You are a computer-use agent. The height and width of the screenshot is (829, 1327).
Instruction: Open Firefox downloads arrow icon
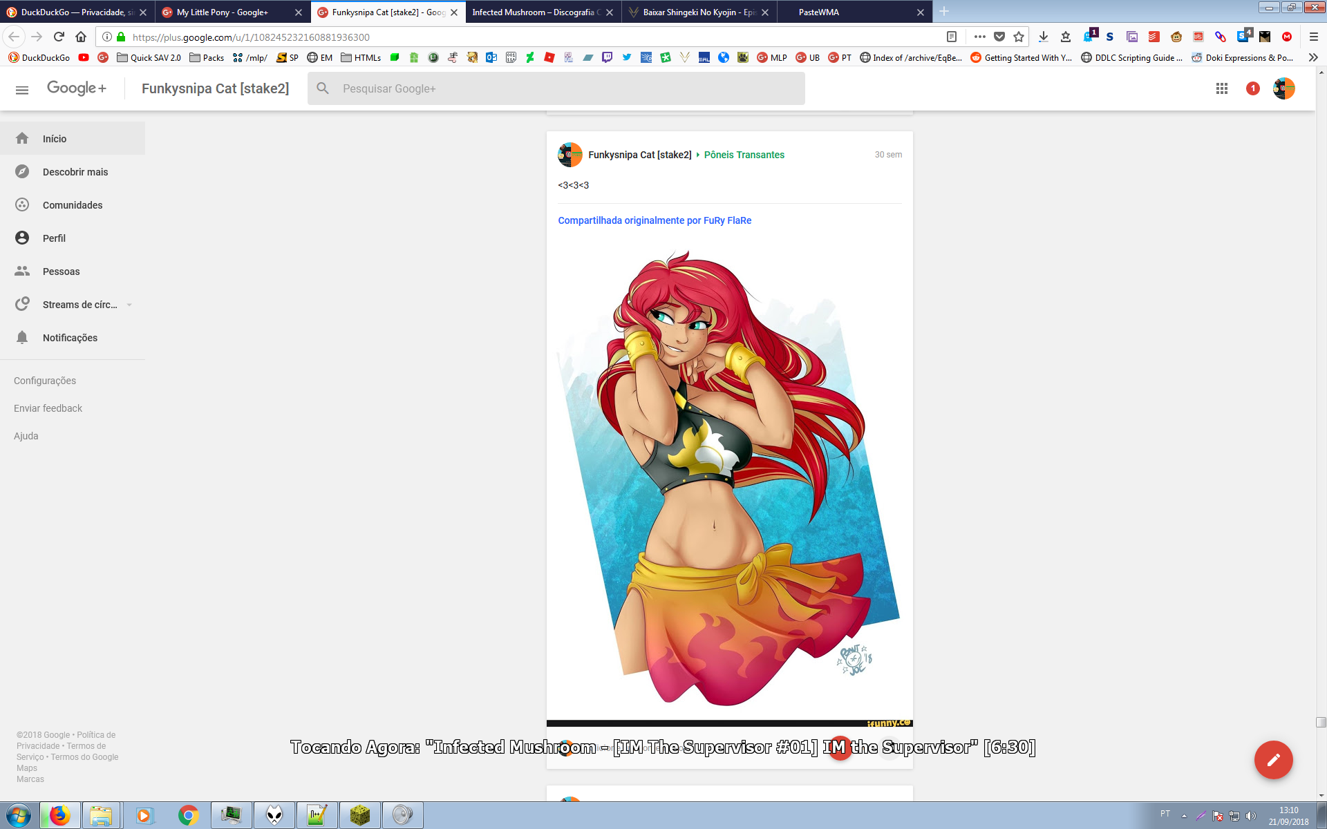pyautogui.click(x=1043, y=37)
